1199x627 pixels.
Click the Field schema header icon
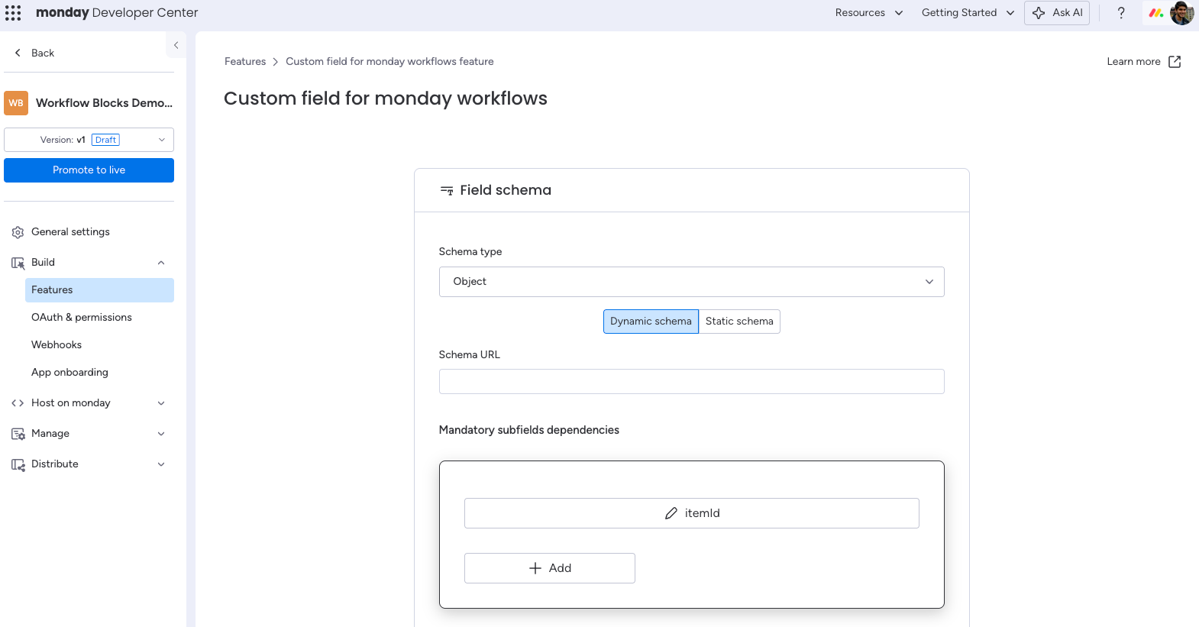point(447,190)
